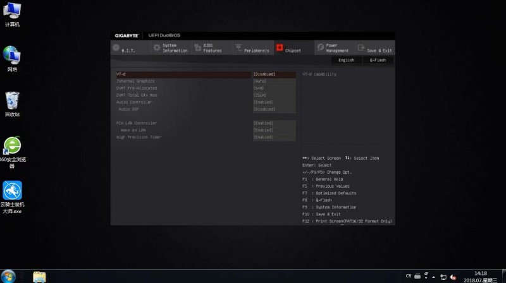Image resolution: width=506 pixels, height=283 pixels.
Task: Toggle High Precision Timer [Enabled] value
Action: tap(275, 137)
